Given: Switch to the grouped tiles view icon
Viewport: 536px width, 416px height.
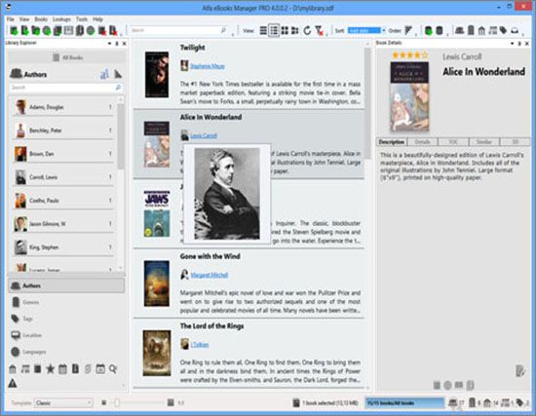Looking at the screenshot, I should (294, 31).
